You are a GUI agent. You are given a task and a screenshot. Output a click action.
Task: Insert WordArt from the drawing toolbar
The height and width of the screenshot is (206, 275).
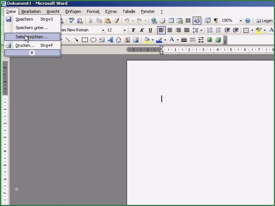[x=110, y=40]
